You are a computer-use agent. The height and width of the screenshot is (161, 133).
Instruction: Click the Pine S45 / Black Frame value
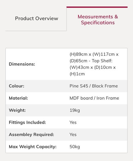(x=94, y=86)
